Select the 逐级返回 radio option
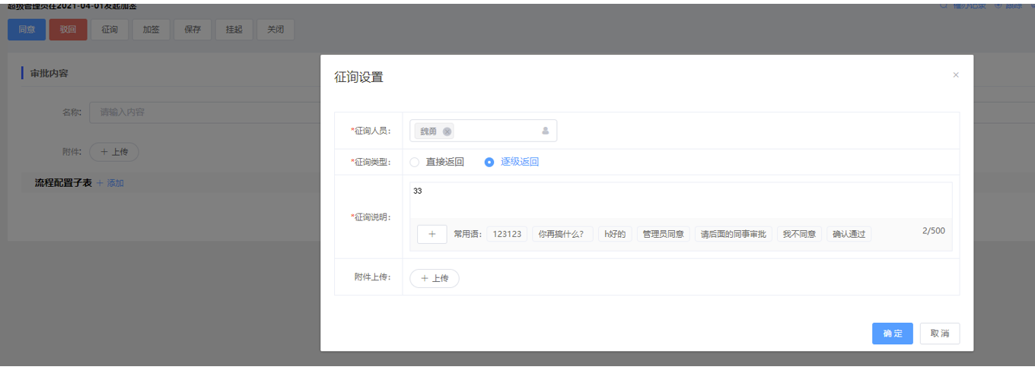The image size is (1035, 370). 489,162
